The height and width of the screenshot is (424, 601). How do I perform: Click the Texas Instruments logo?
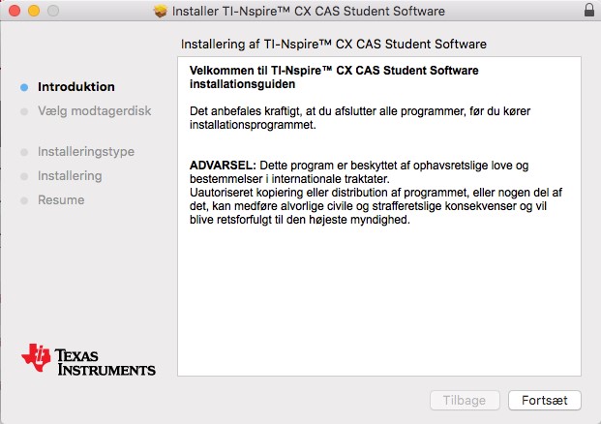[88, 358]
